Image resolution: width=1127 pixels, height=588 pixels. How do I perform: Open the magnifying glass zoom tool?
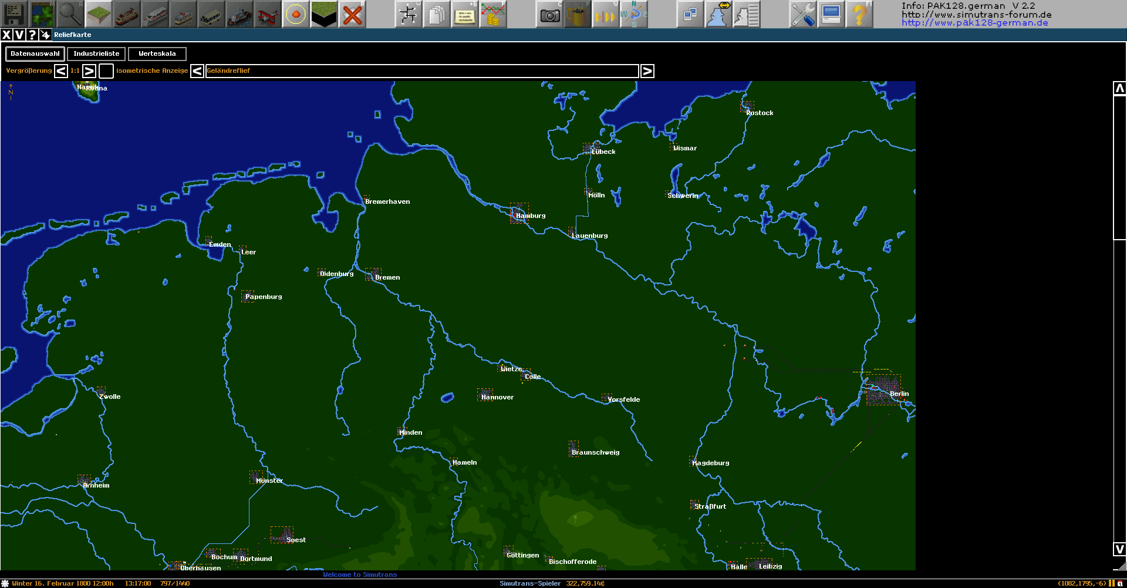tap(70, 14)
